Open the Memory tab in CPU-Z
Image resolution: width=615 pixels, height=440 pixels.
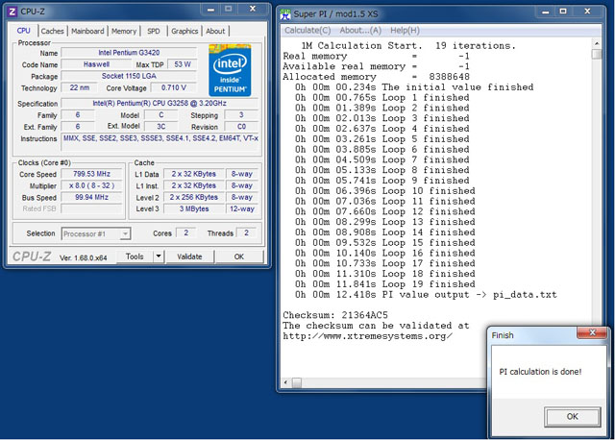click(124, 31)
